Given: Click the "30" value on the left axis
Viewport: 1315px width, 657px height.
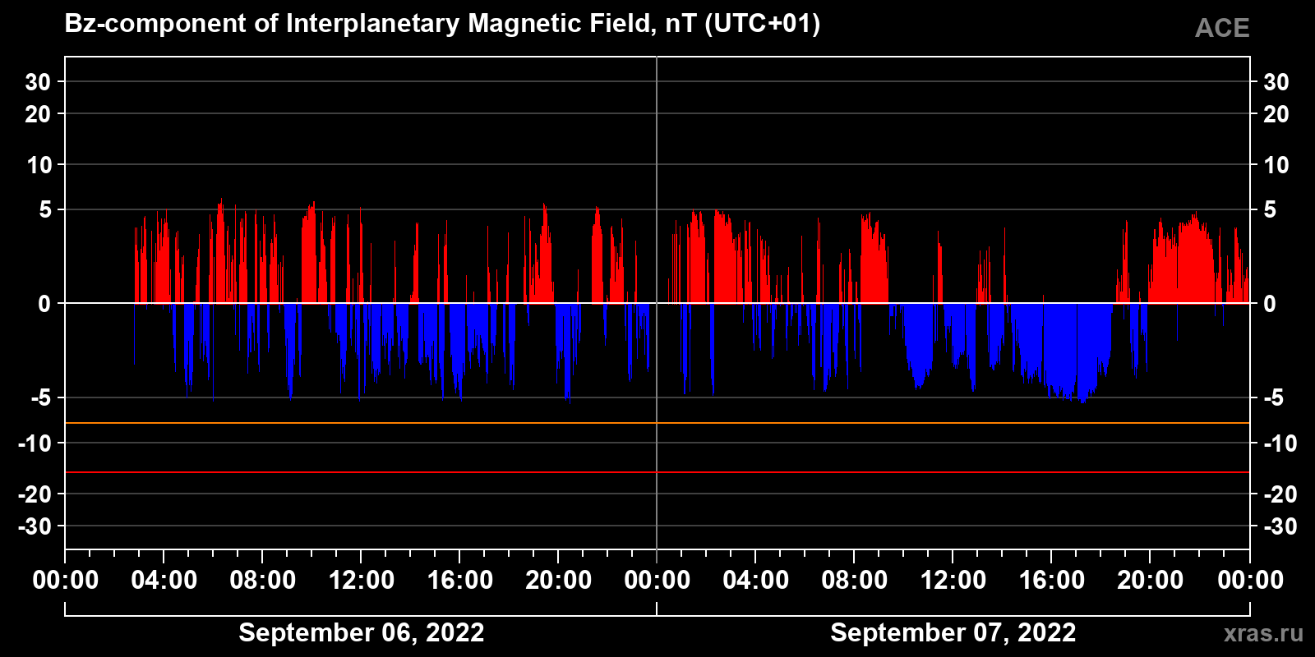Looking at the screenshot, I should [38, 82].
